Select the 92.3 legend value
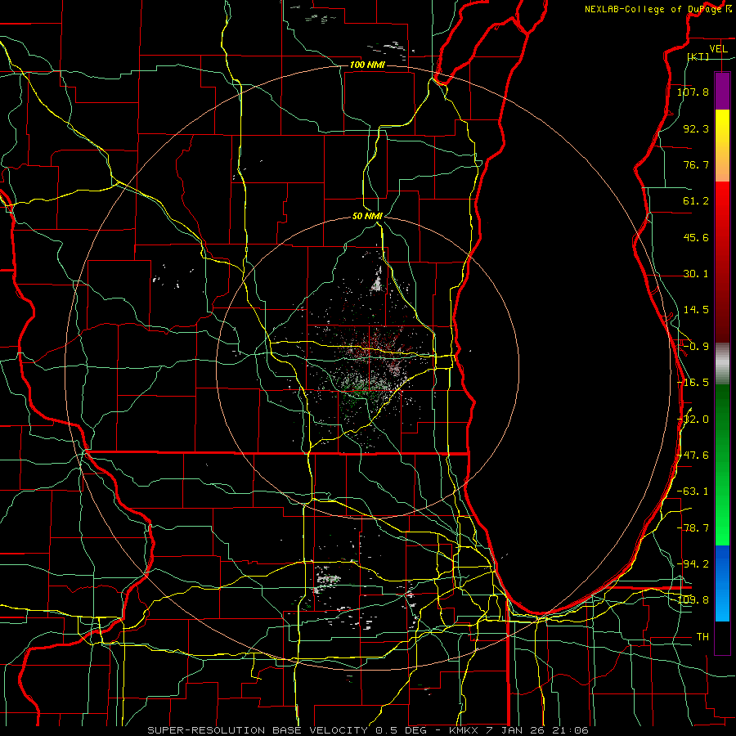This screenshot has width=736, height=736. (x=696, y=128)
